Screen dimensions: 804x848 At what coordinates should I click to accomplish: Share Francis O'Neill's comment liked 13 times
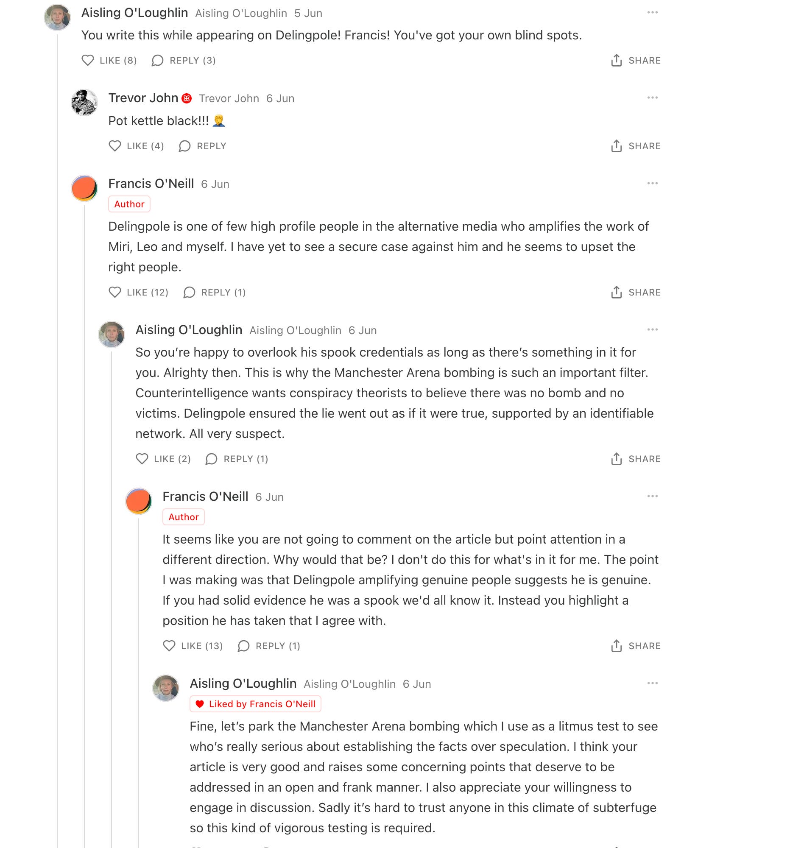click(x=636, y=646)
